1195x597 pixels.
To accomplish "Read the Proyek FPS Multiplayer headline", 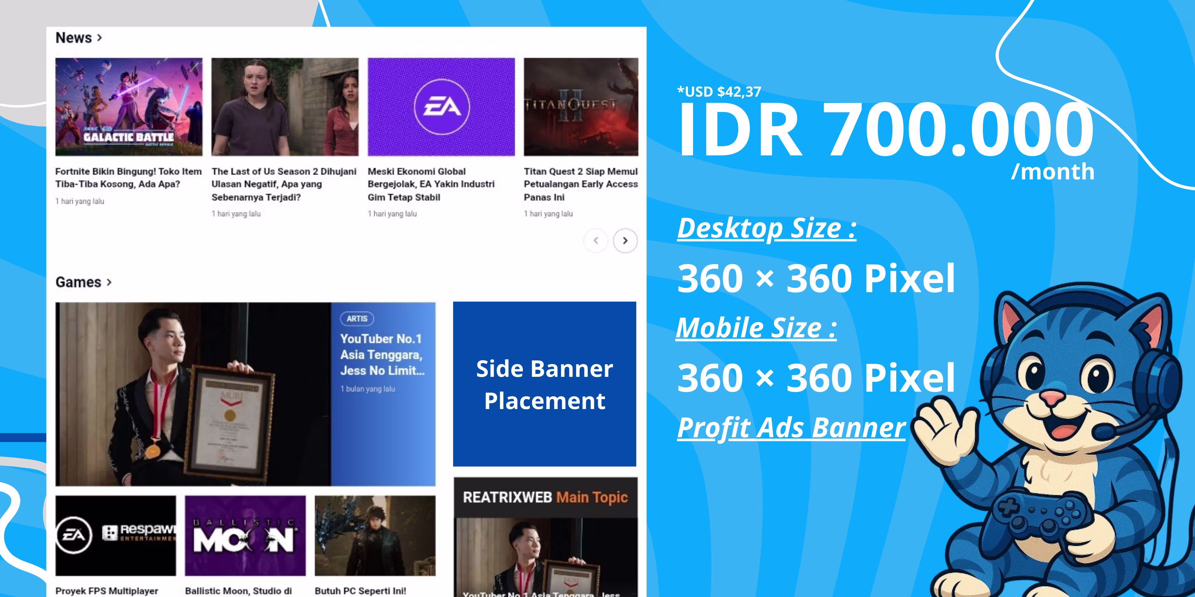I will pyautogui.click(x=107, y=590).
